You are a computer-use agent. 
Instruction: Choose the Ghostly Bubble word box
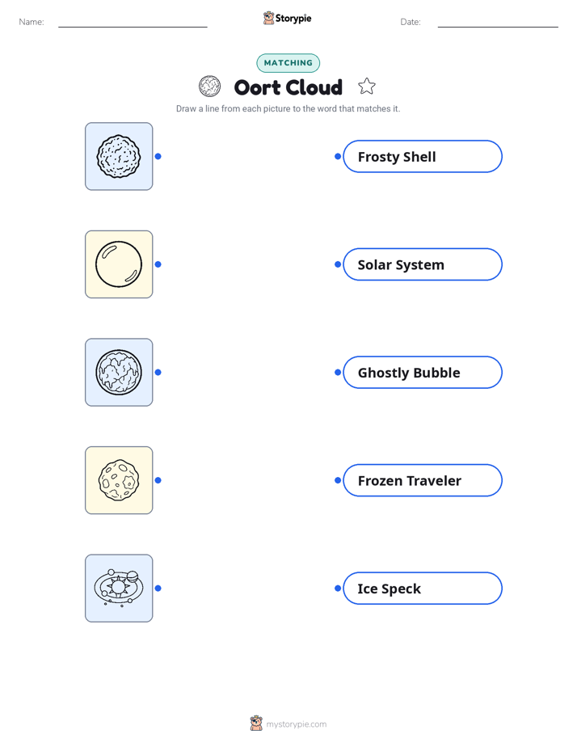point(423,372)
